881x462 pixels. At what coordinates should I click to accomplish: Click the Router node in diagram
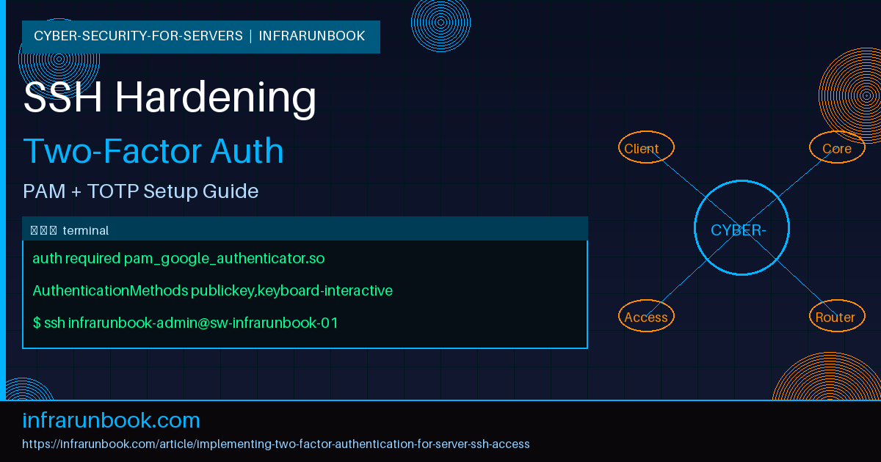[837, 316]
